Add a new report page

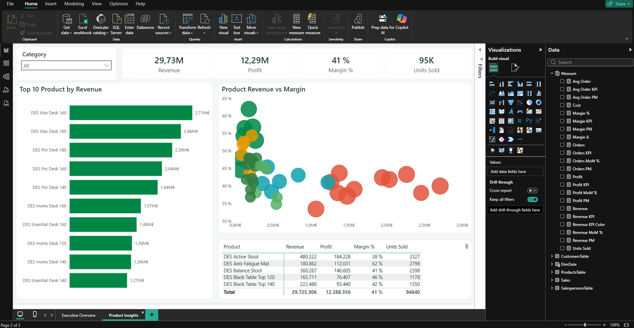(151, 315)
